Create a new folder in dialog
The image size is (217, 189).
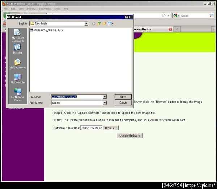105,24
